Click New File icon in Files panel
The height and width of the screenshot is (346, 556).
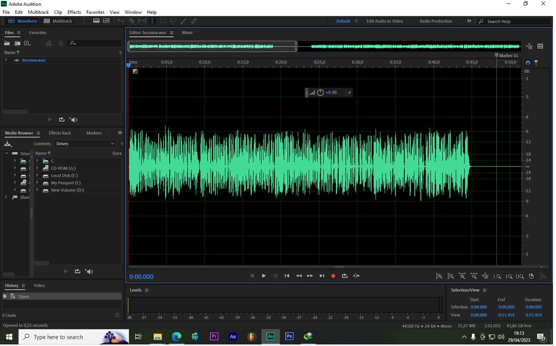click(27, 43)
